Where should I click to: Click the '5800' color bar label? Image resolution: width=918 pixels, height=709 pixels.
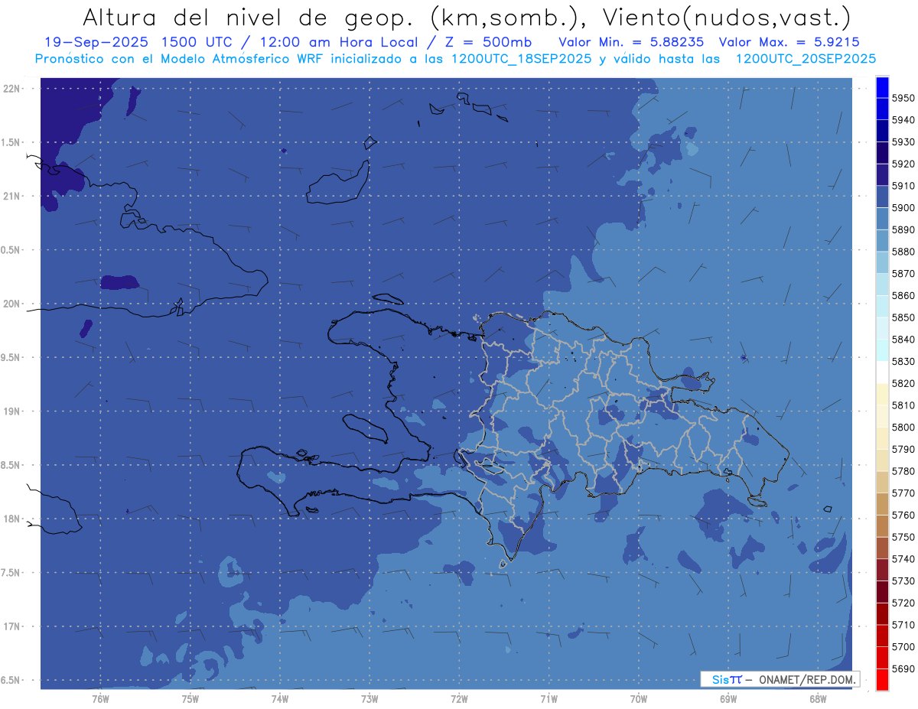pyautogui.click(x=903, y=428)
